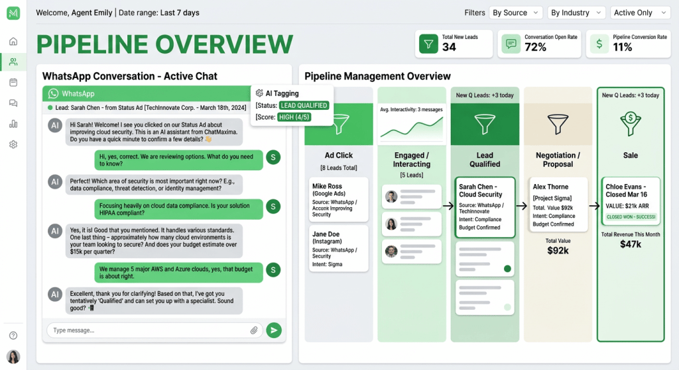This screenshot has width=679, height=370.
Task: Open the analytics bar chart icon
Action: (x=13, y=124)
